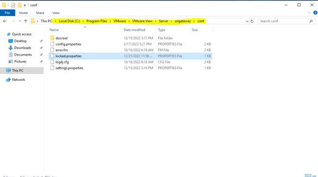Click Local Disk (C:) breadcrumb
318x177 pixels.
[69, 21]
